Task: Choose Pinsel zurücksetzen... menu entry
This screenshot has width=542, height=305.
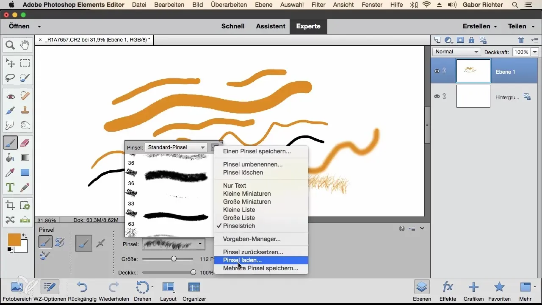Action: click(x=261, y=252)
